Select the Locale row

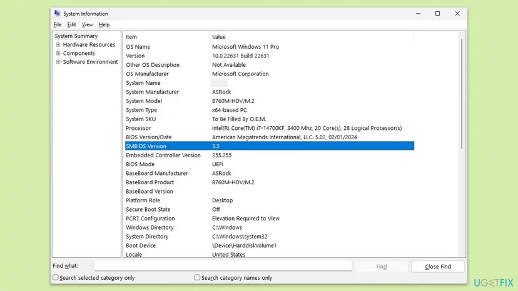(x=270, y=254)
